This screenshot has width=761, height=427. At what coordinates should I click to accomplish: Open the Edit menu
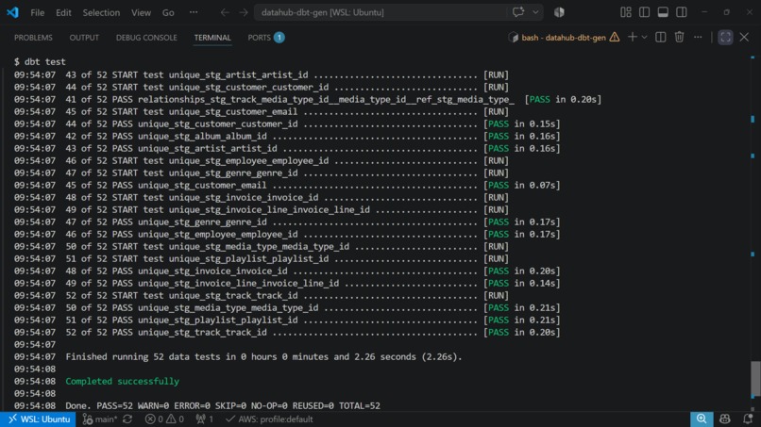(x=63, y=12)
